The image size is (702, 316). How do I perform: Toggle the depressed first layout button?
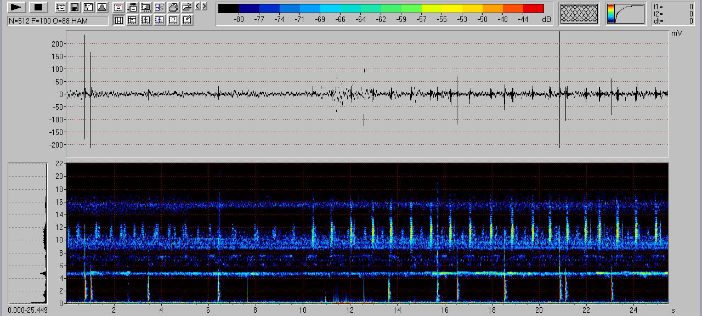point(118,20)
